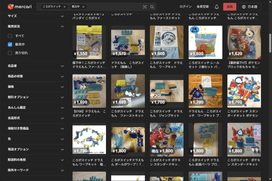Image resolution: width=272 pixels, height=181 pixels.
Task: Open image search camera icon
Action: click(x=145, y=7)
